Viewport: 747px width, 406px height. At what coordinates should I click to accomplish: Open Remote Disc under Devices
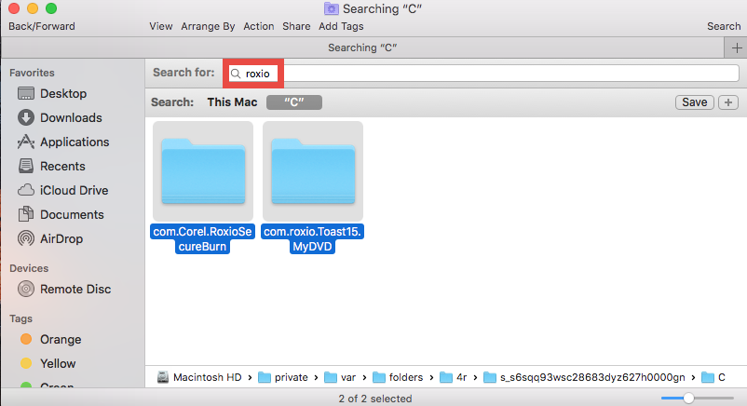tap(64, 290)
